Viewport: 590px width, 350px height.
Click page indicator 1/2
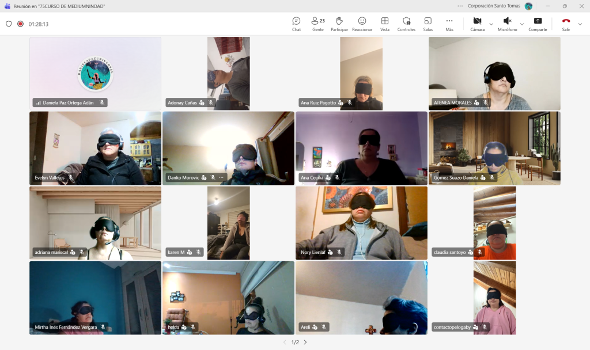295,342
